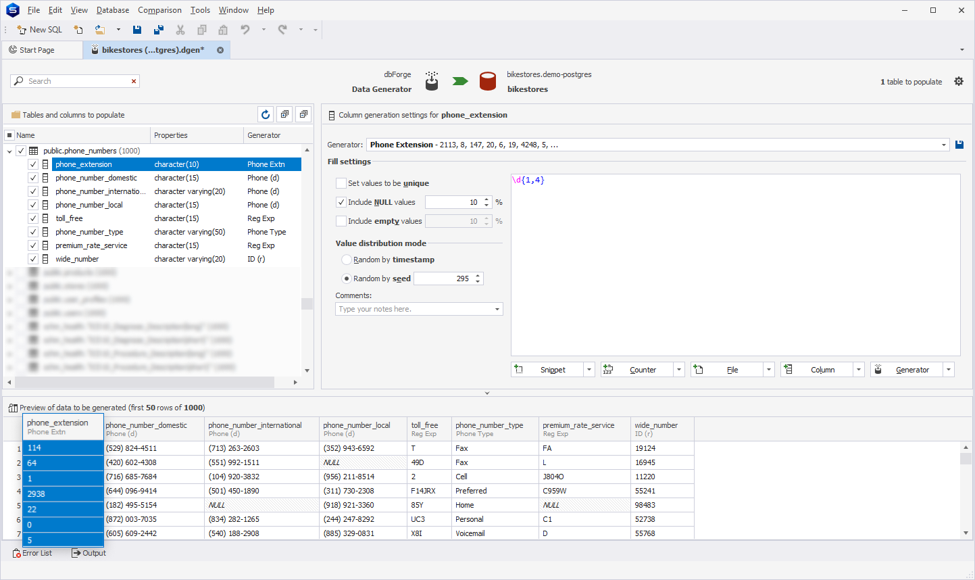
Task: Open the Edit menu
Action: pos(55,10)
